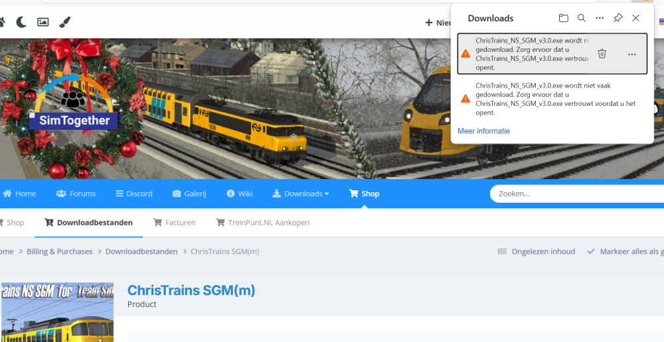Open the theme paintbrush color editor
The height and width of the screenshot is (342, 664).
(x=64, y=23)
